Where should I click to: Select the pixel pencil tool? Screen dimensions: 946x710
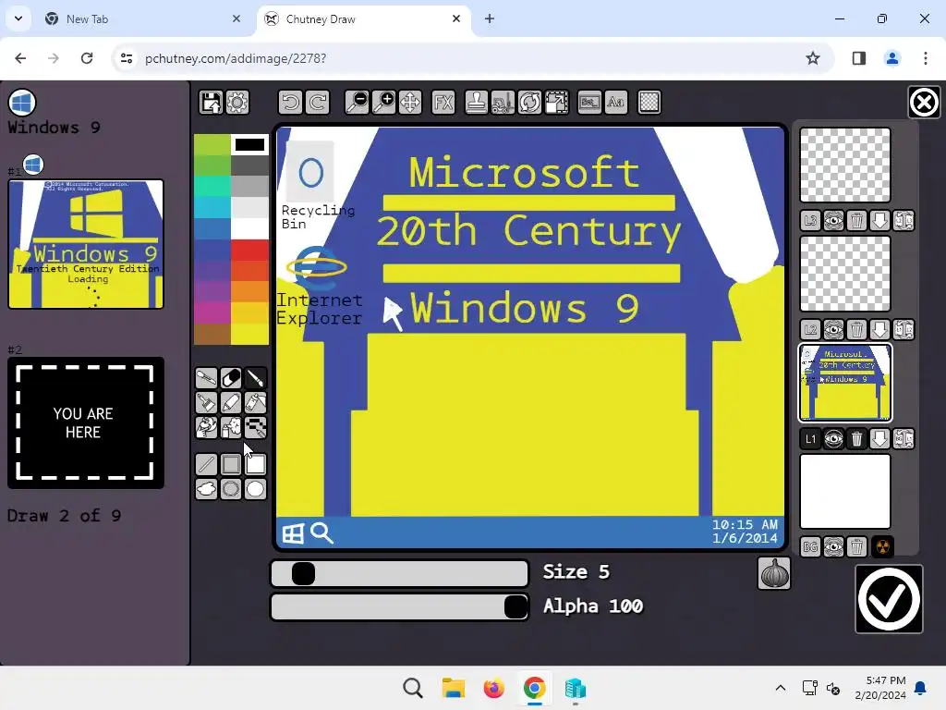coord(255,427)
